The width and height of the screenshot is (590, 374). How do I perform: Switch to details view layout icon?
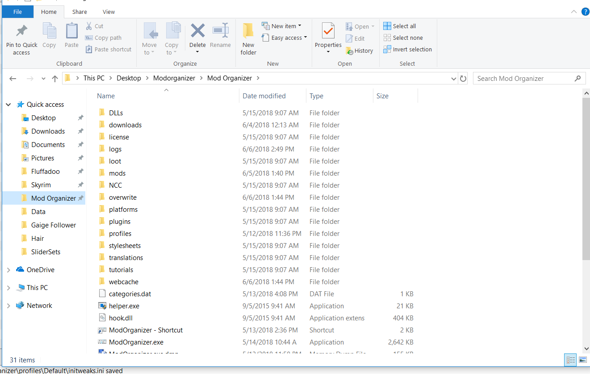pyautogui.click(x=570, y=360)
